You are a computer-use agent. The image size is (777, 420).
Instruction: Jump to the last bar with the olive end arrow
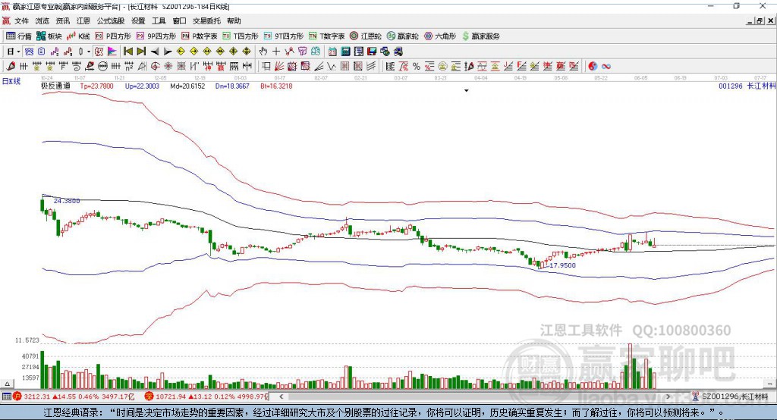[x=141, y=51]
